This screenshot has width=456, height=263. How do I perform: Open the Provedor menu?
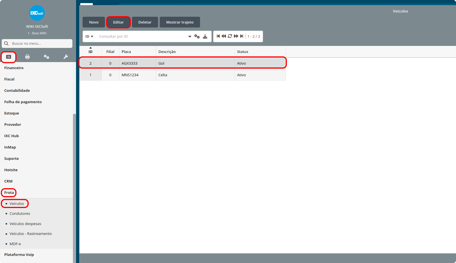(13, 124)
